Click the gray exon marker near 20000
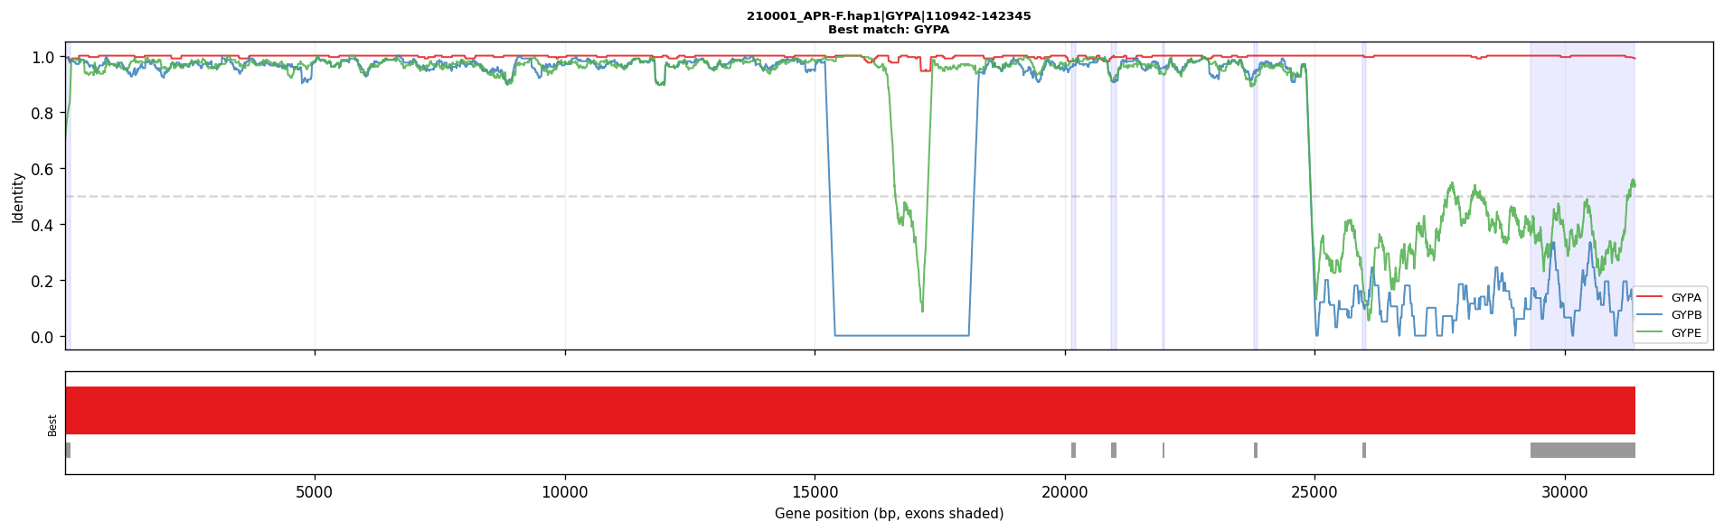Viewport: 1724px width, 531px height. pyautogui.click(x=1073, y=450)
